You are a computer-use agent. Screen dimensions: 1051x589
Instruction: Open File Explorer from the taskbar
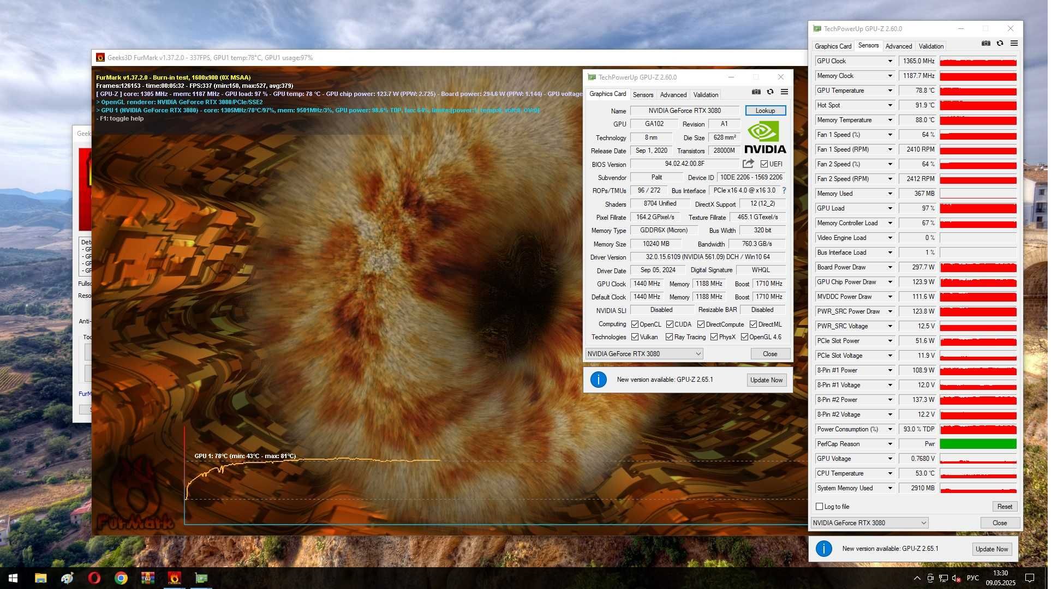tap(41, 579)
